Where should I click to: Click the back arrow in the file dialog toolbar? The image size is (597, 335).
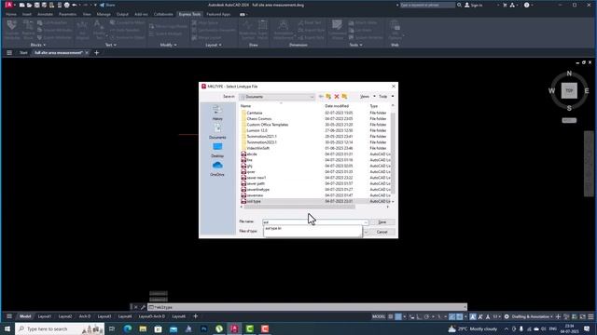pos(321,97)
